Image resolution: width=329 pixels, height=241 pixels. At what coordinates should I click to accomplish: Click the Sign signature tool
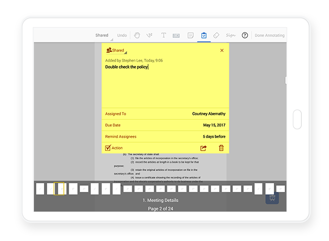(231, 35)
